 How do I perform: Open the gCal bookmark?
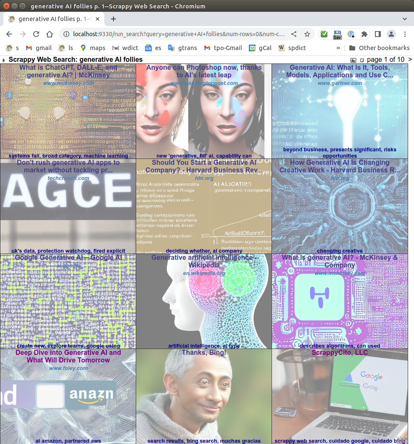click(x=260, y=48)
